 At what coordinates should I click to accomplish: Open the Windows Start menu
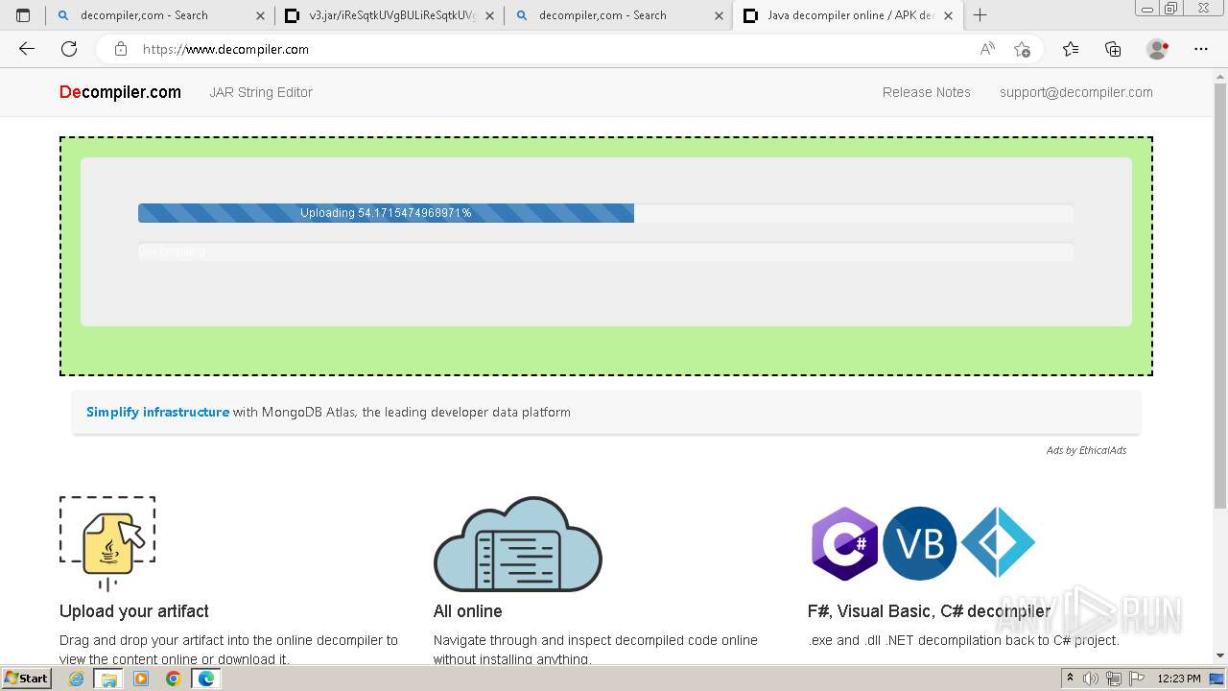[x=27, y=679]
